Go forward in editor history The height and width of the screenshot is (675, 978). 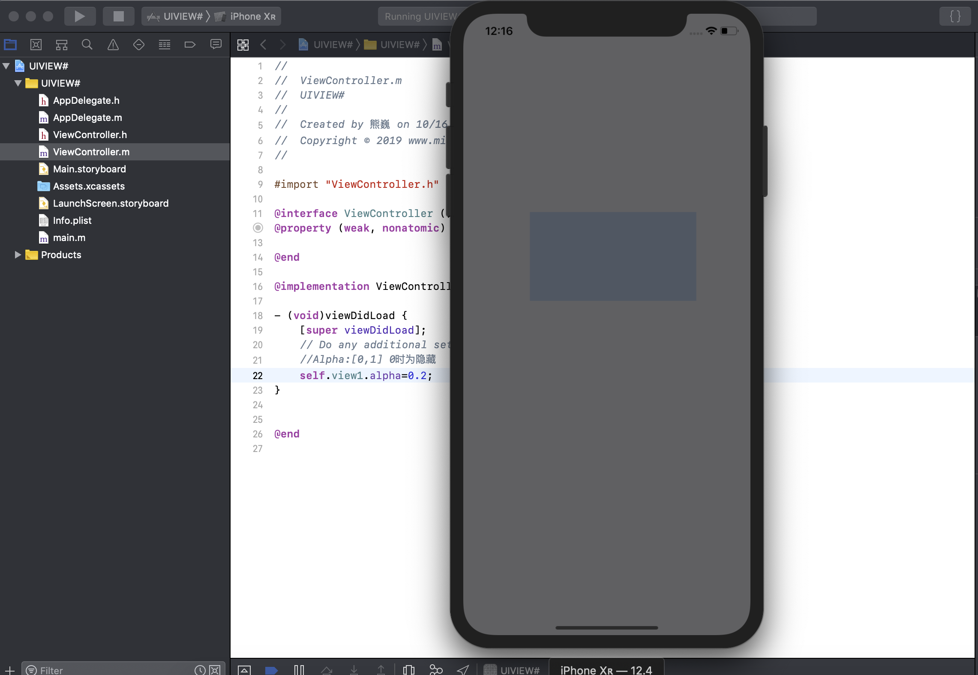(x=282, y=45)
